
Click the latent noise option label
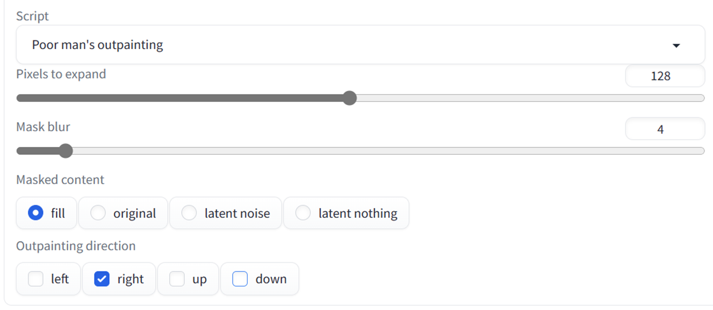pyautogui.click(x=237, y=213)
